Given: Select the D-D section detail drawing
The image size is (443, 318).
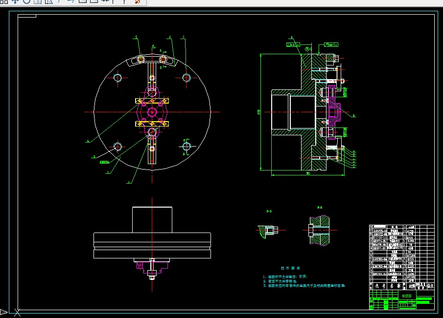Looking at the screenshot, I should [x=268, y=232].
